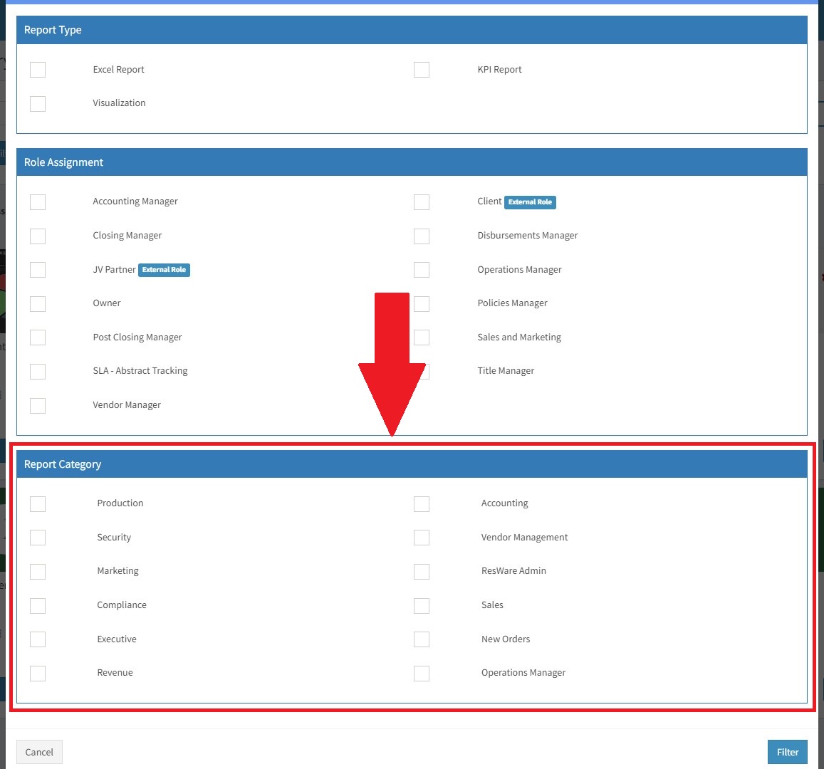
Task: Click the Cancel button
Action: pyautogui.click(x=39, y=751)
